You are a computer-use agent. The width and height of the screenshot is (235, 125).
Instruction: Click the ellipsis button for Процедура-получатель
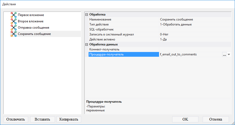(224, 54)
